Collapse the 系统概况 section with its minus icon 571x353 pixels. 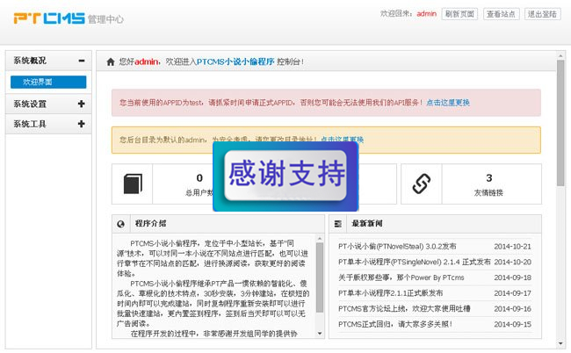(82, 61)
